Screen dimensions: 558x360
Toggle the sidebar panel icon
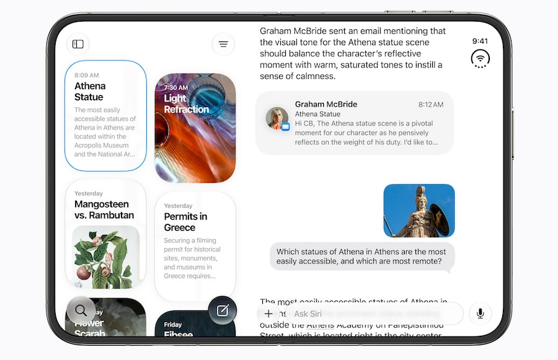click(78, 44)
